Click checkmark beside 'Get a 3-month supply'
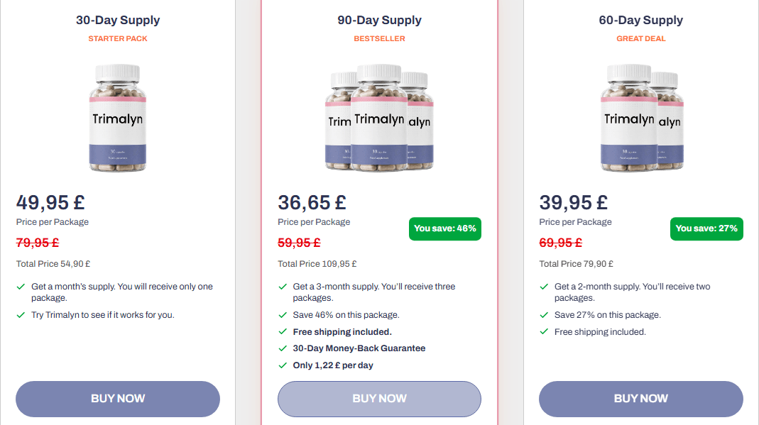Screen dimensions: 759x425 pyautogui.click(x=283, y=287)
